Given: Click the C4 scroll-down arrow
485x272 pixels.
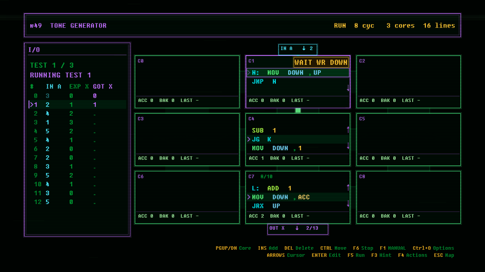Looking at the screenshot, I should tap(348, 146).
